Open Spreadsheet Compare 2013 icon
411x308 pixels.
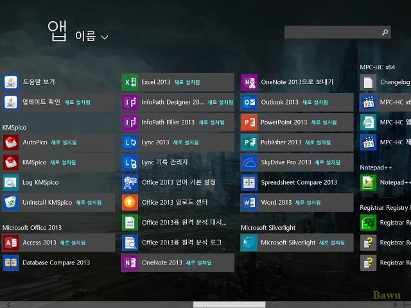(249, 182)
